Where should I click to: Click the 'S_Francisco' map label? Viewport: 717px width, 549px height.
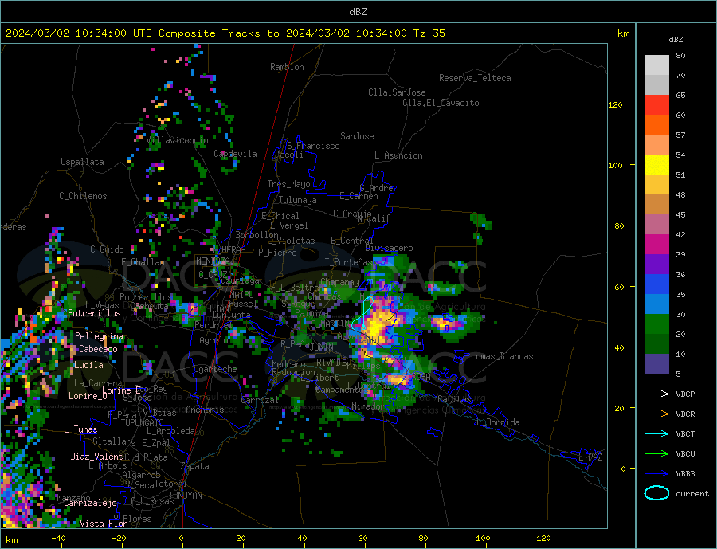coord(313,146)
